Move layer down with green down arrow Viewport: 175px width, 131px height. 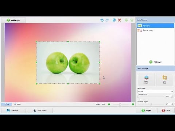pos(127,20)
